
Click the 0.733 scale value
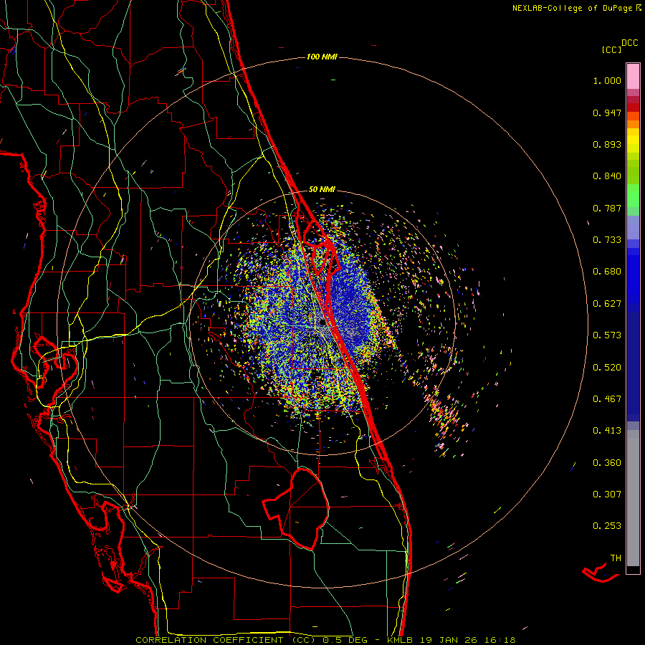pyautogui.click(x=607, y=240)
